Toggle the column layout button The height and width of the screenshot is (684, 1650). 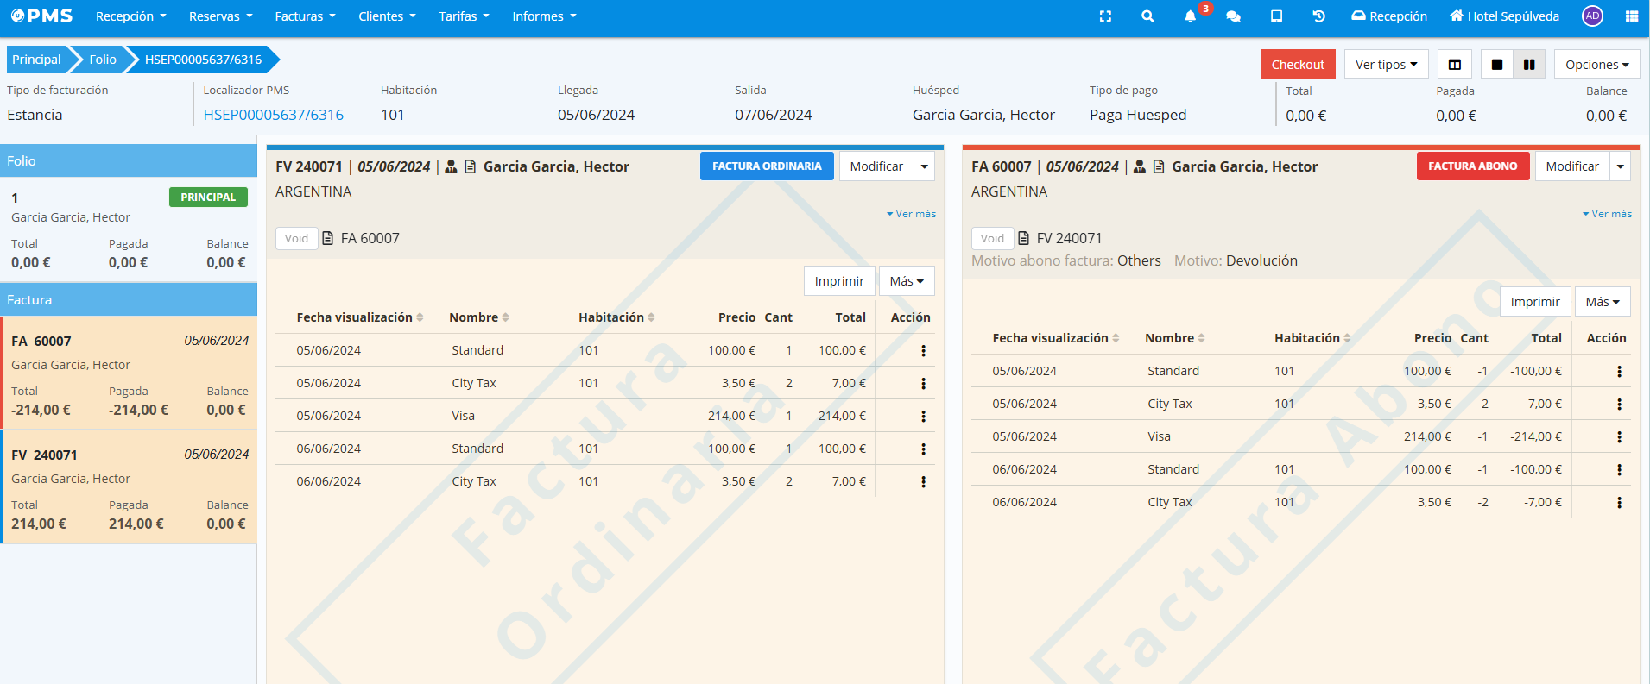(x=1455, y=65)
